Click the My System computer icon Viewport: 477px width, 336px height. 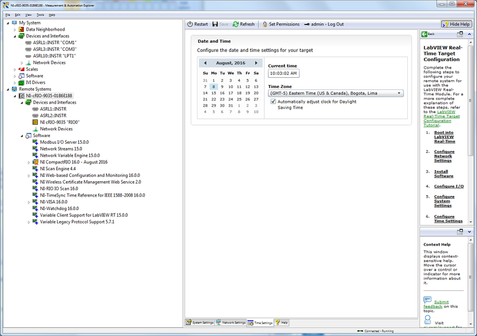[x=14, y=23]
